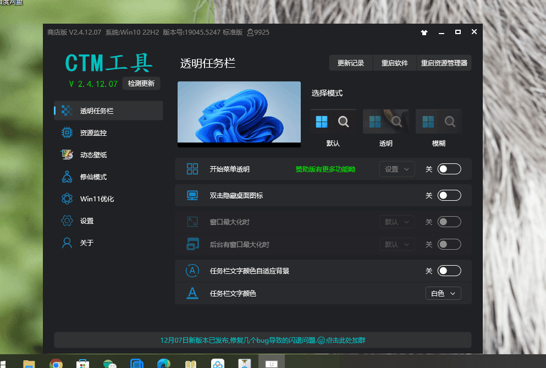Open 资源监控 via its chip icon
The image size is (546, 368).
[x=67, y=133]
